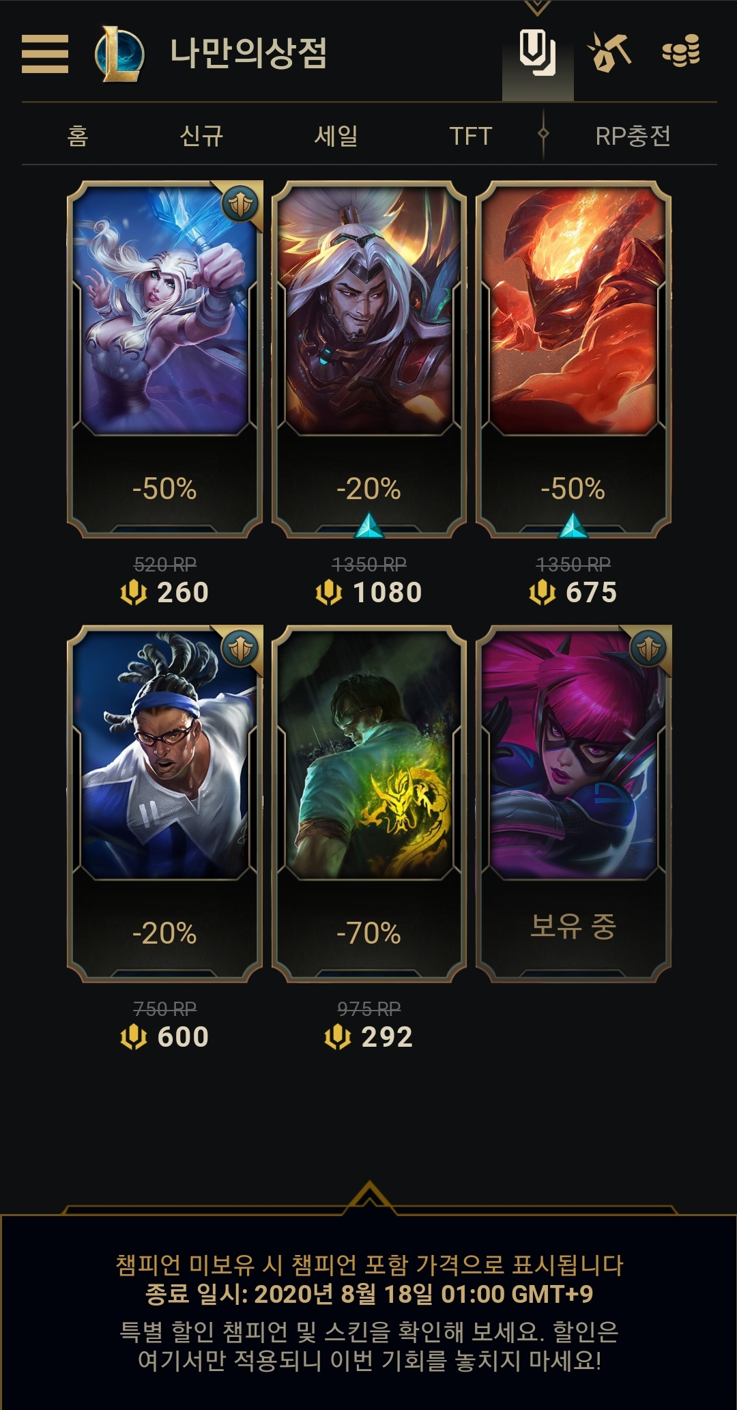The image size is (737, 1410).
Task: Switch to the 세일 tab
Action: coord(336,136)
